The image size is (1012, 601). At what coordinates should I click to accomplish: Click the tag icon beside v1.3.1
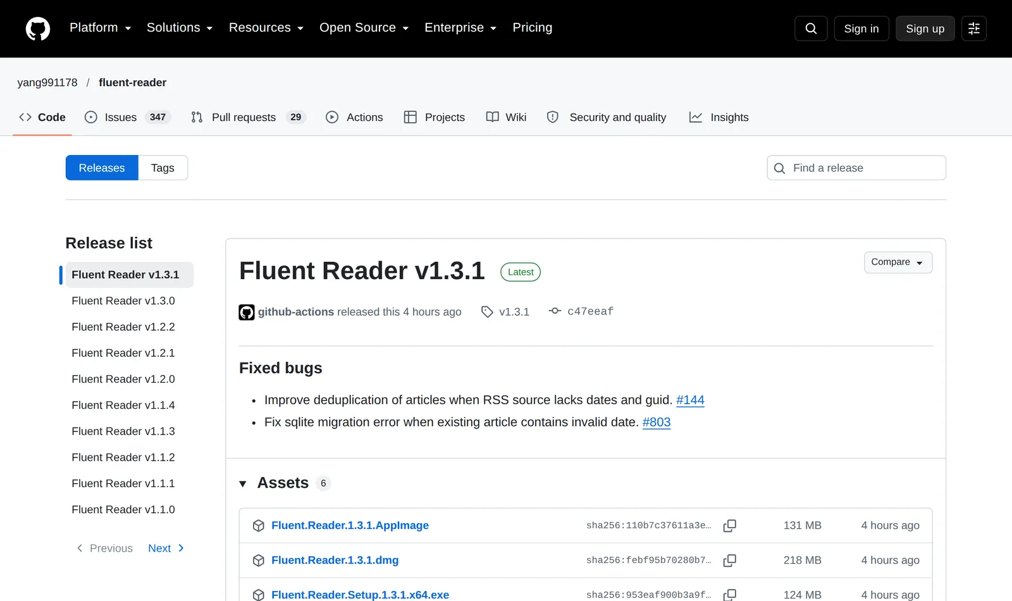tap(487, 312)
